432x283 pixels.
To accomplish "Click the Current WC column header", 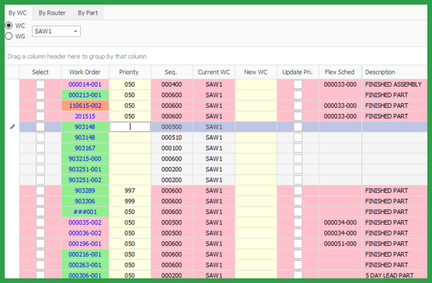I will click(214, 72).
